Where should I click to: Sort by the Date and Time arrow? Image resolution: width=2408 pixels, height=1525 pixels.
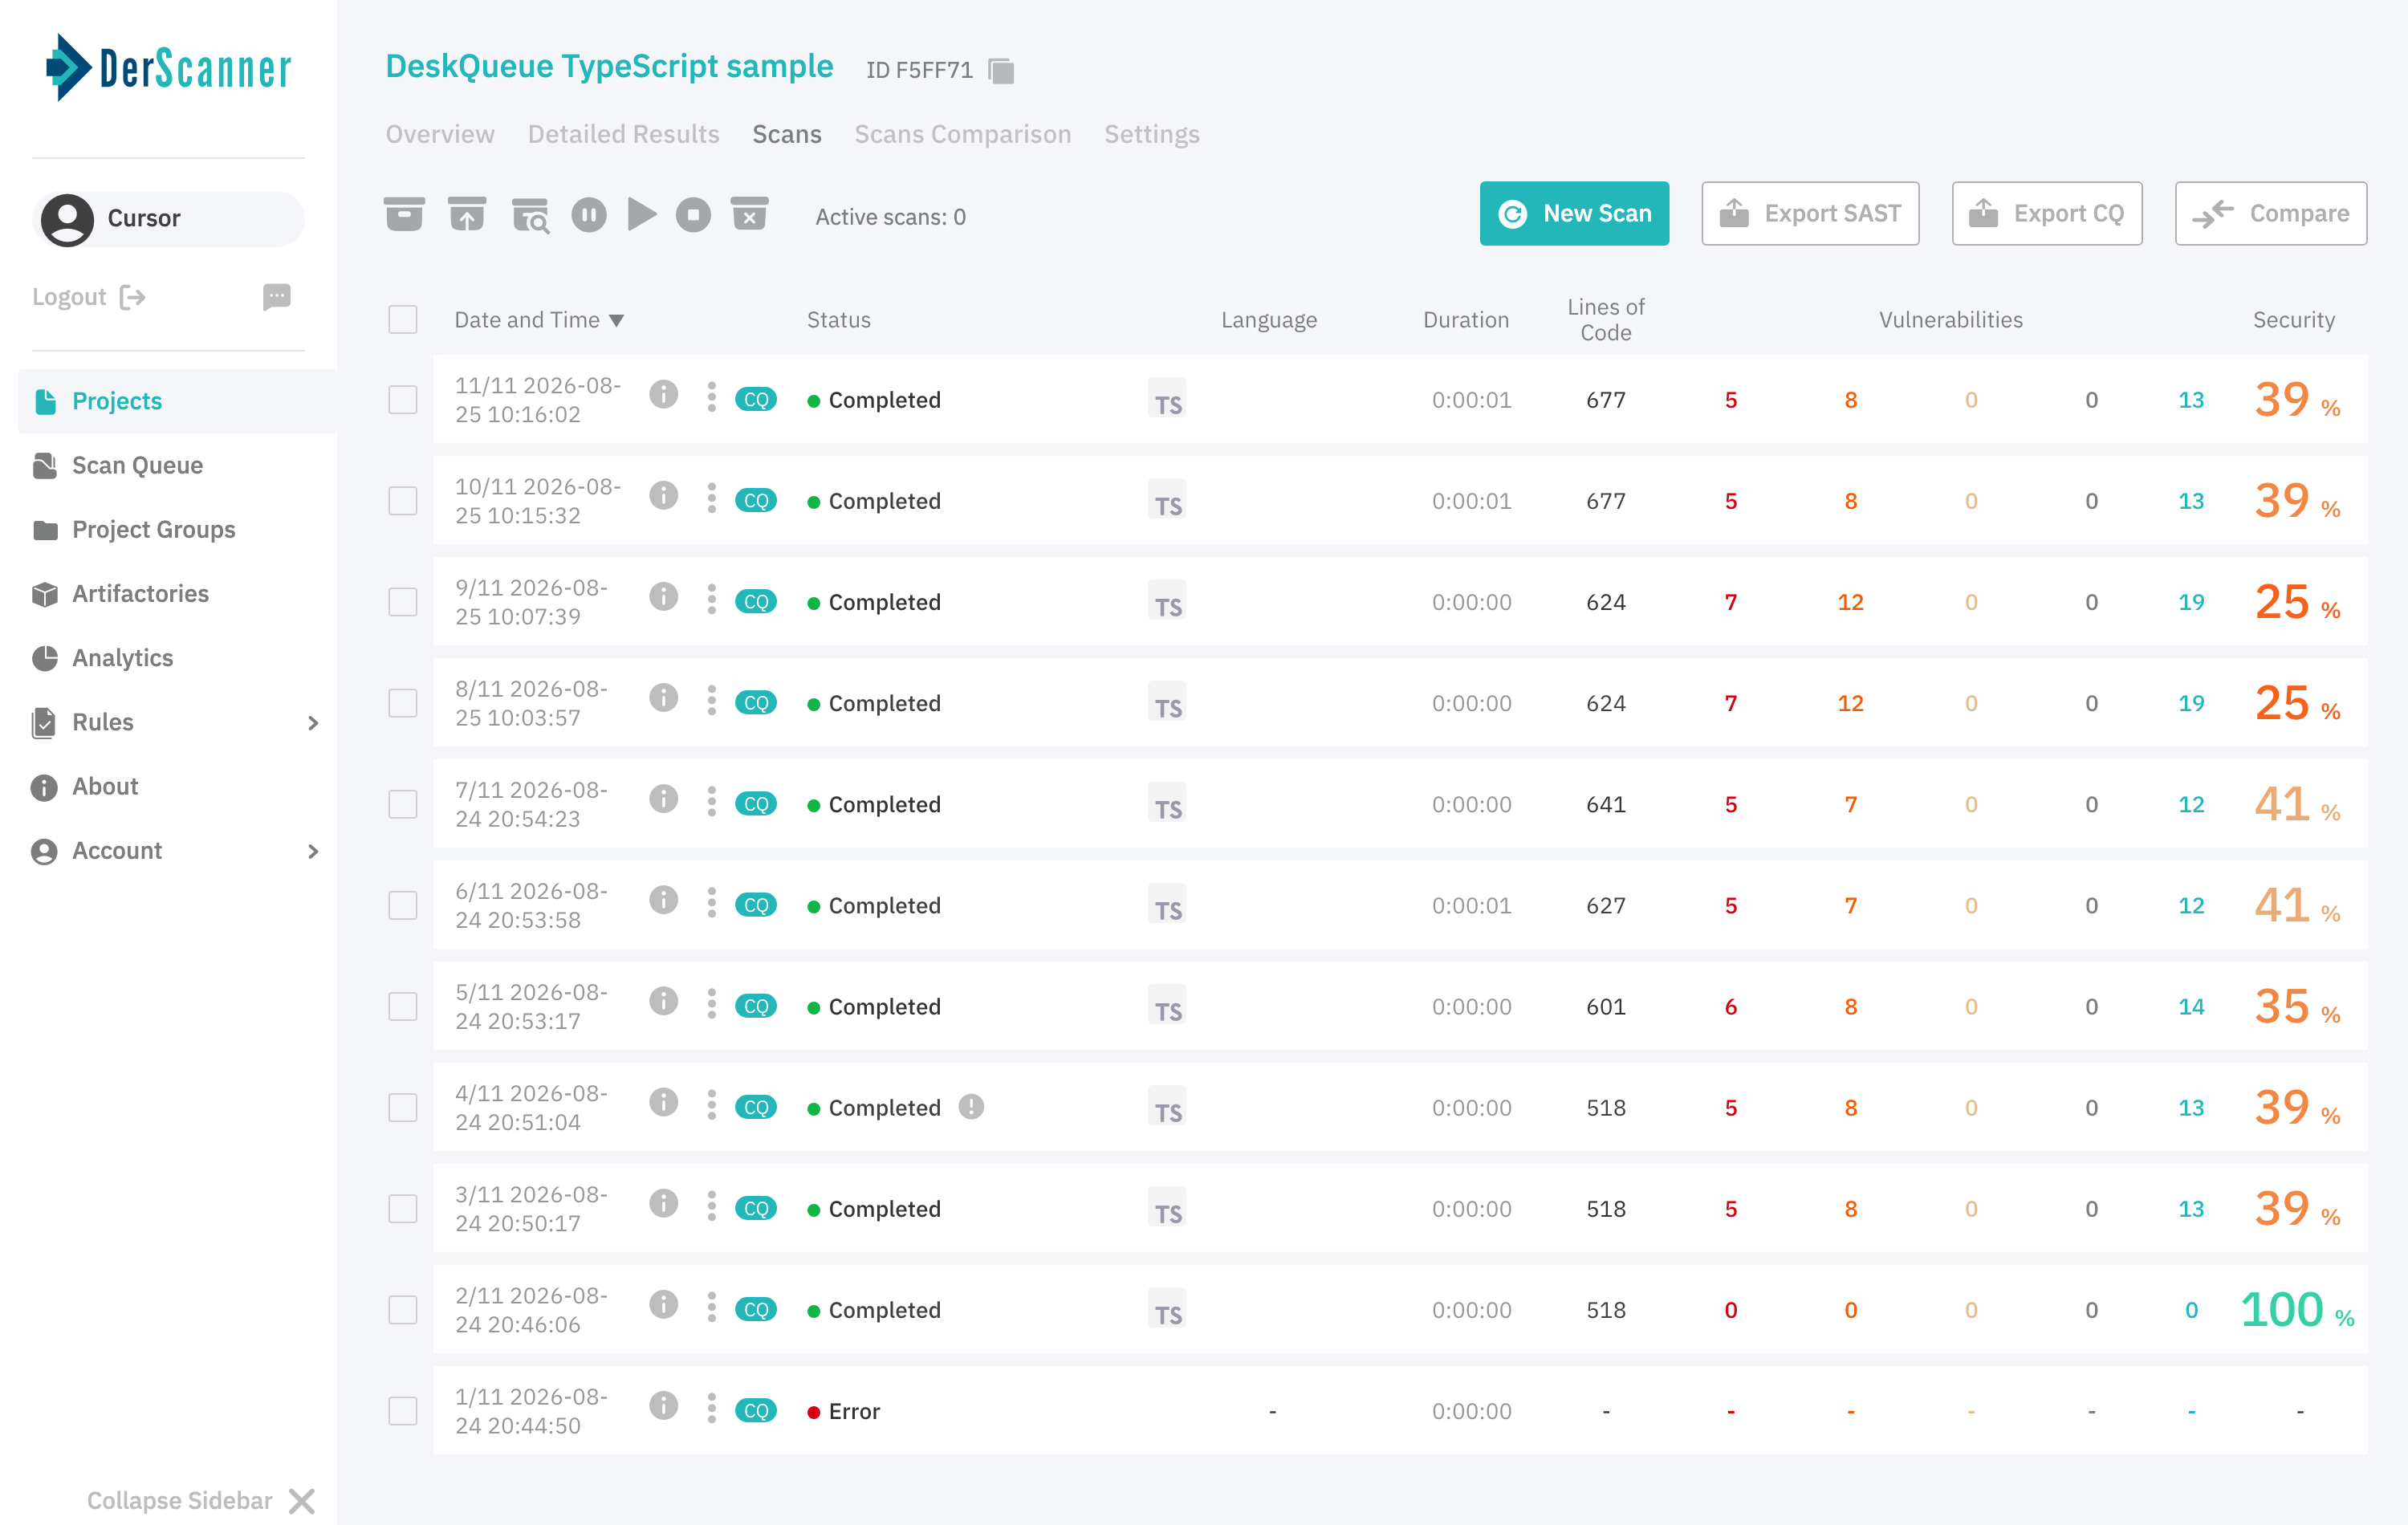(617, 321)
